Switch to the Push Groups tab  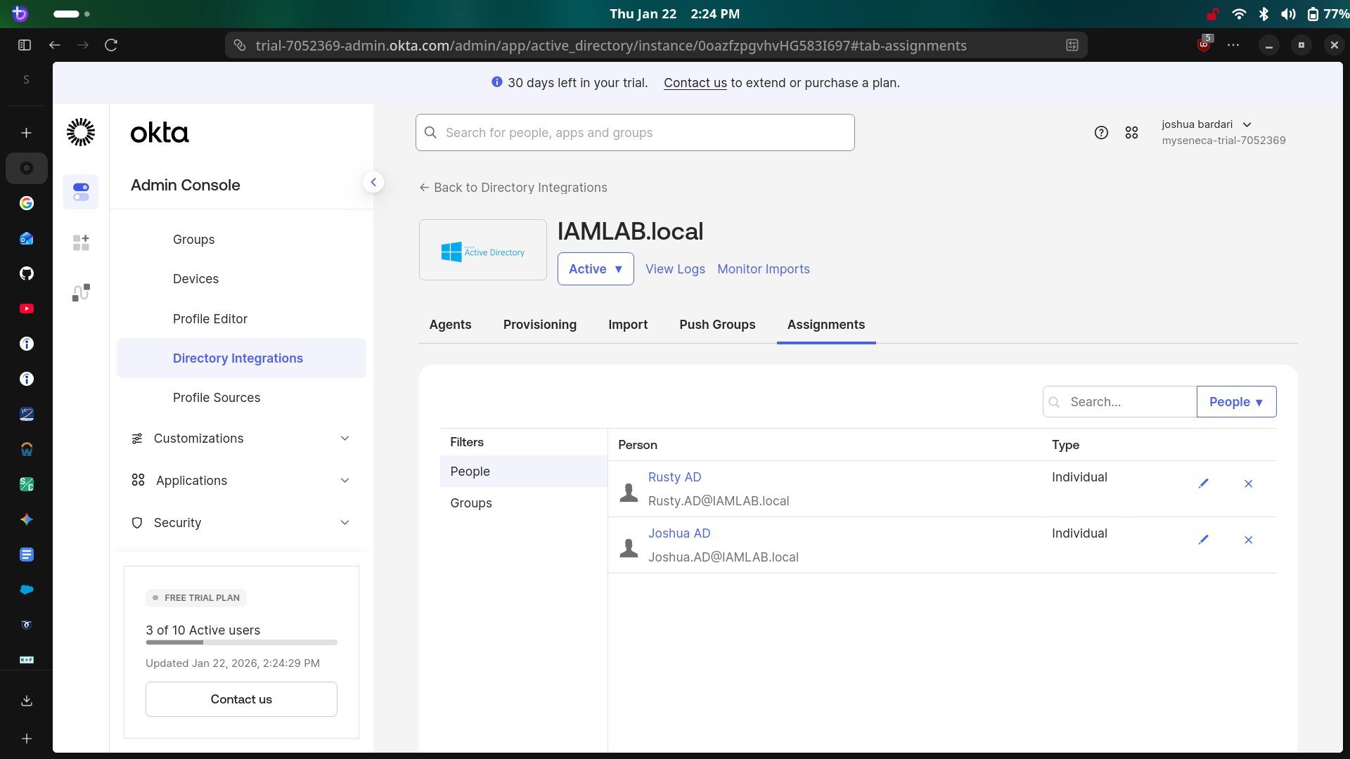(717, 325)
